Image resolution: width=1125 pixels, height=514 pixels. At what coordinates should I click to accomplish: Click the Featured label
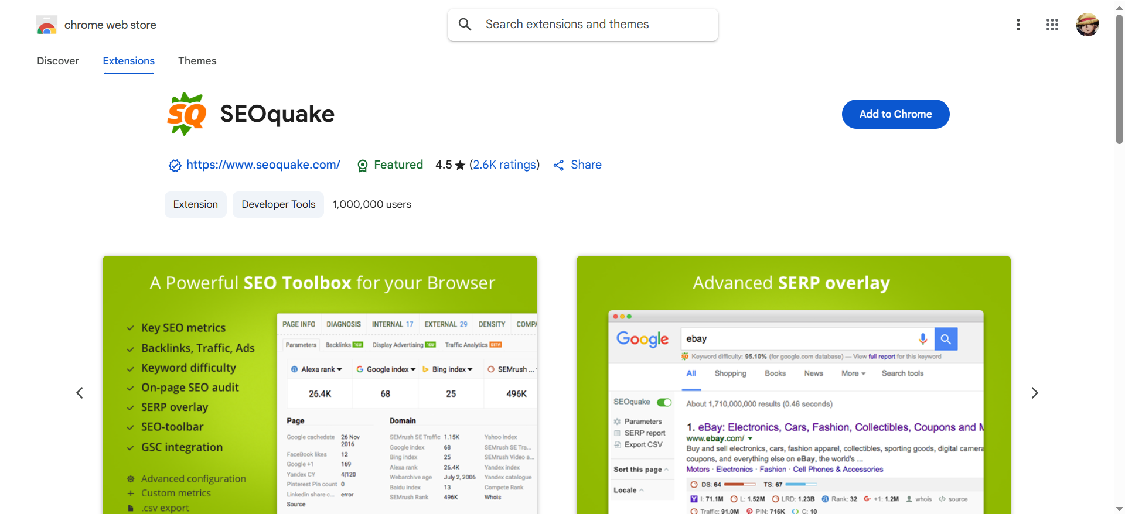click(398, 165)
